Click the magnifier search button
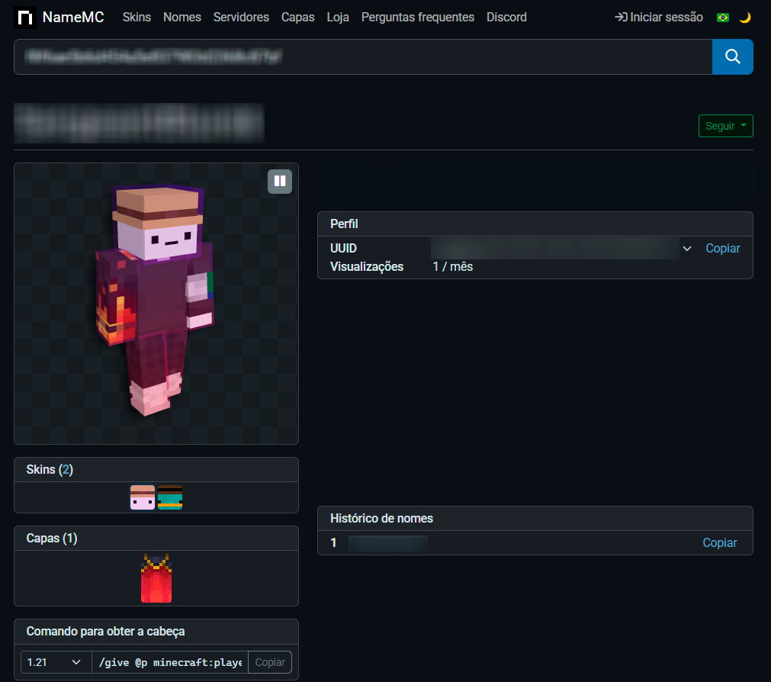771x682 pixels. pyautogui.click(x=732, y=57)
